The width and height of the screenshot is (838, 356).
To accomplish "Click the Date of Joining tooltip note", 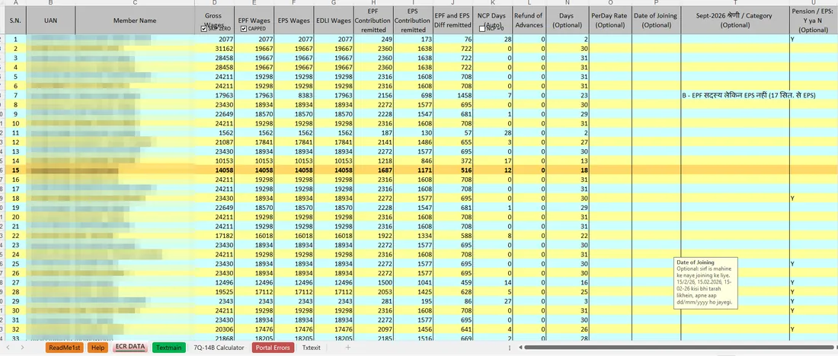I will click(706, 283).
